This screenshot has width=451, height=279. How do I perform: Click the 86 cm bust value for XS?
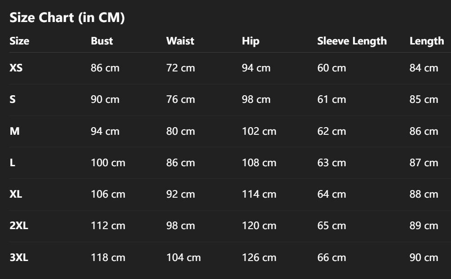pyautogui.click(x=105, y=68)
